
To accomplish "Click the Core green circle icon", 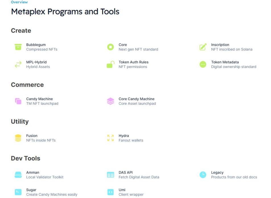I will tap(110, 47).
